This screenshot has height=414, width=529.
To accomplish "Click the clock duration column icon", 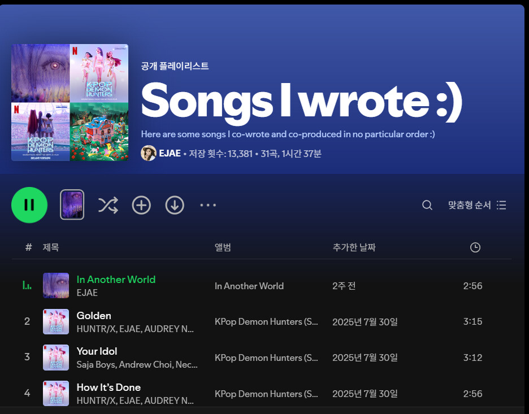I will [475, 247].
